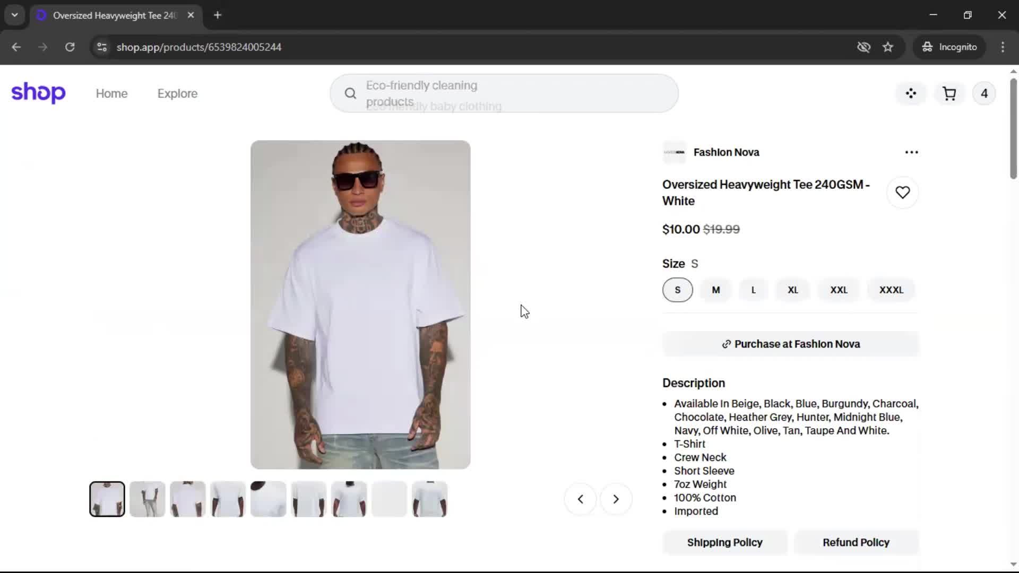Click Purchase at Fashion Nova button

point(790,344)
